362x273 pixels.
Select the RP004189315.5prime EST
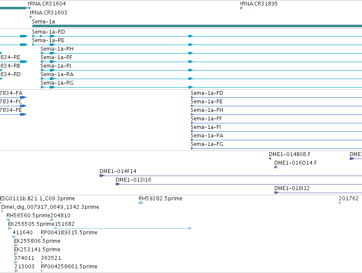[69, 233]
